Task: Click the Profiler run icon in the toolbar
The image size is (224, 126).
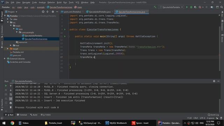Action: (x=200, y=7)
